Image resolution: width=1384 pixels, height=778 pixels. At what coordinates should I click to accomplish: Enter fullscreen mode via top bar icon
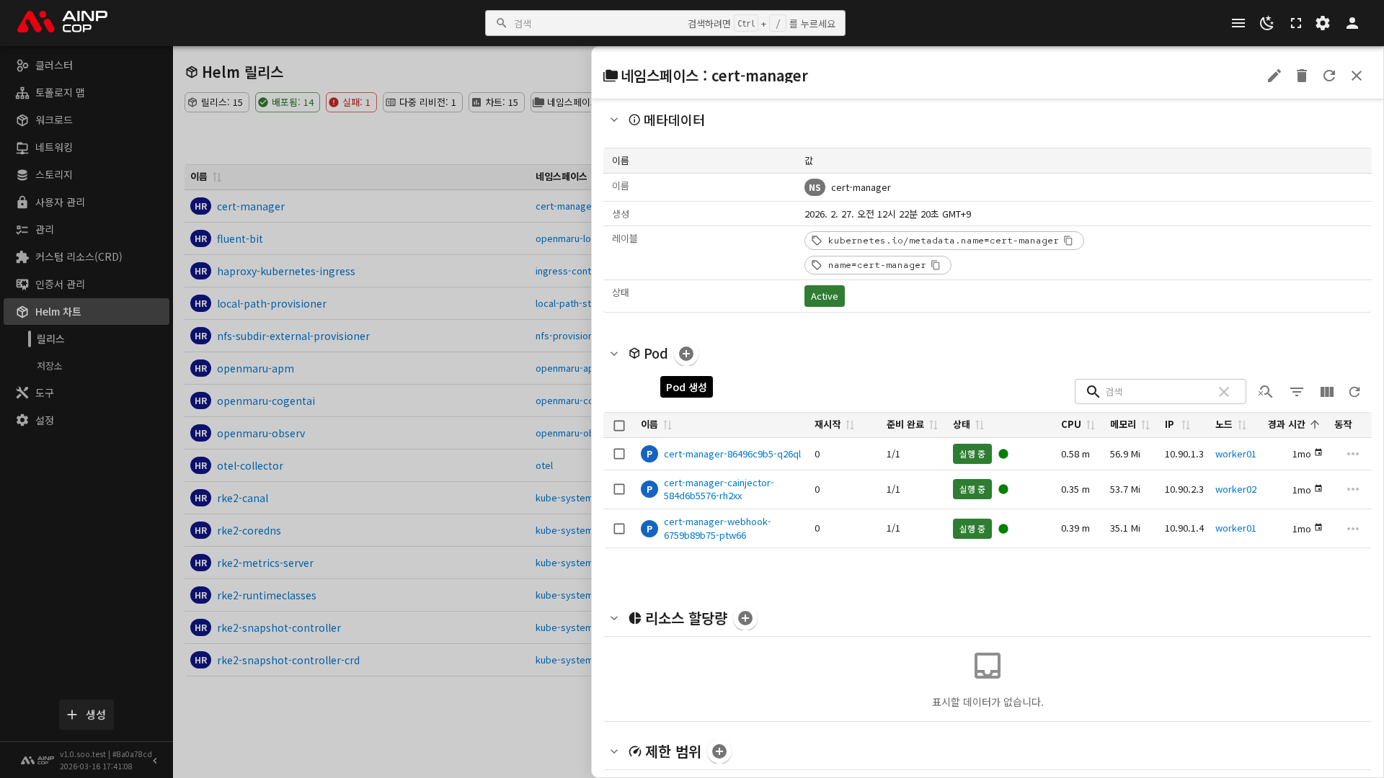click(x=1295, y=23)
